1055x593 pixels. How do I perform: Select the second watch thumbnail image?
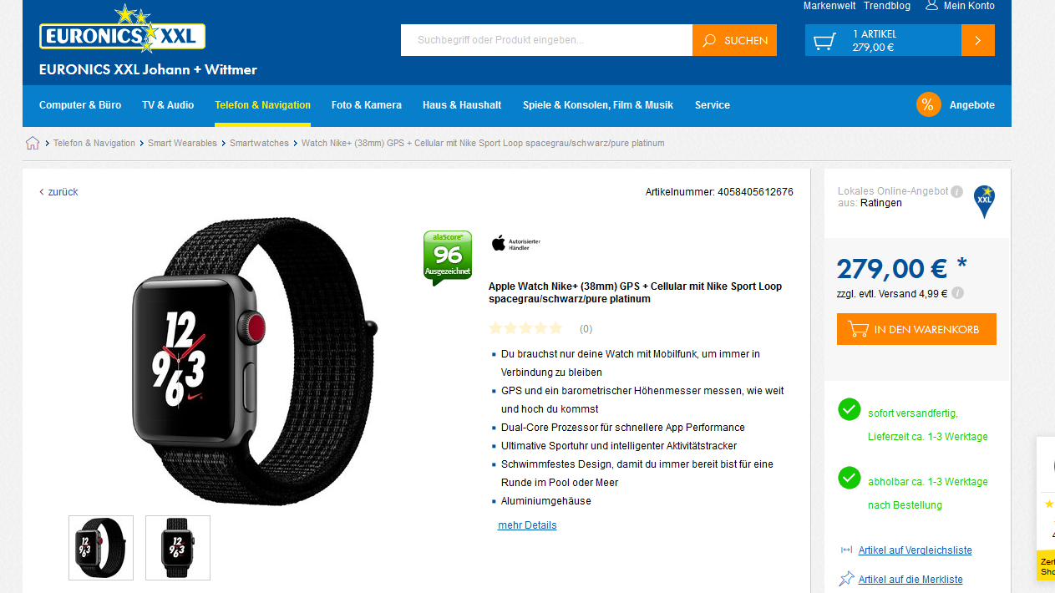pyautogui.click(x=178, y=548)
